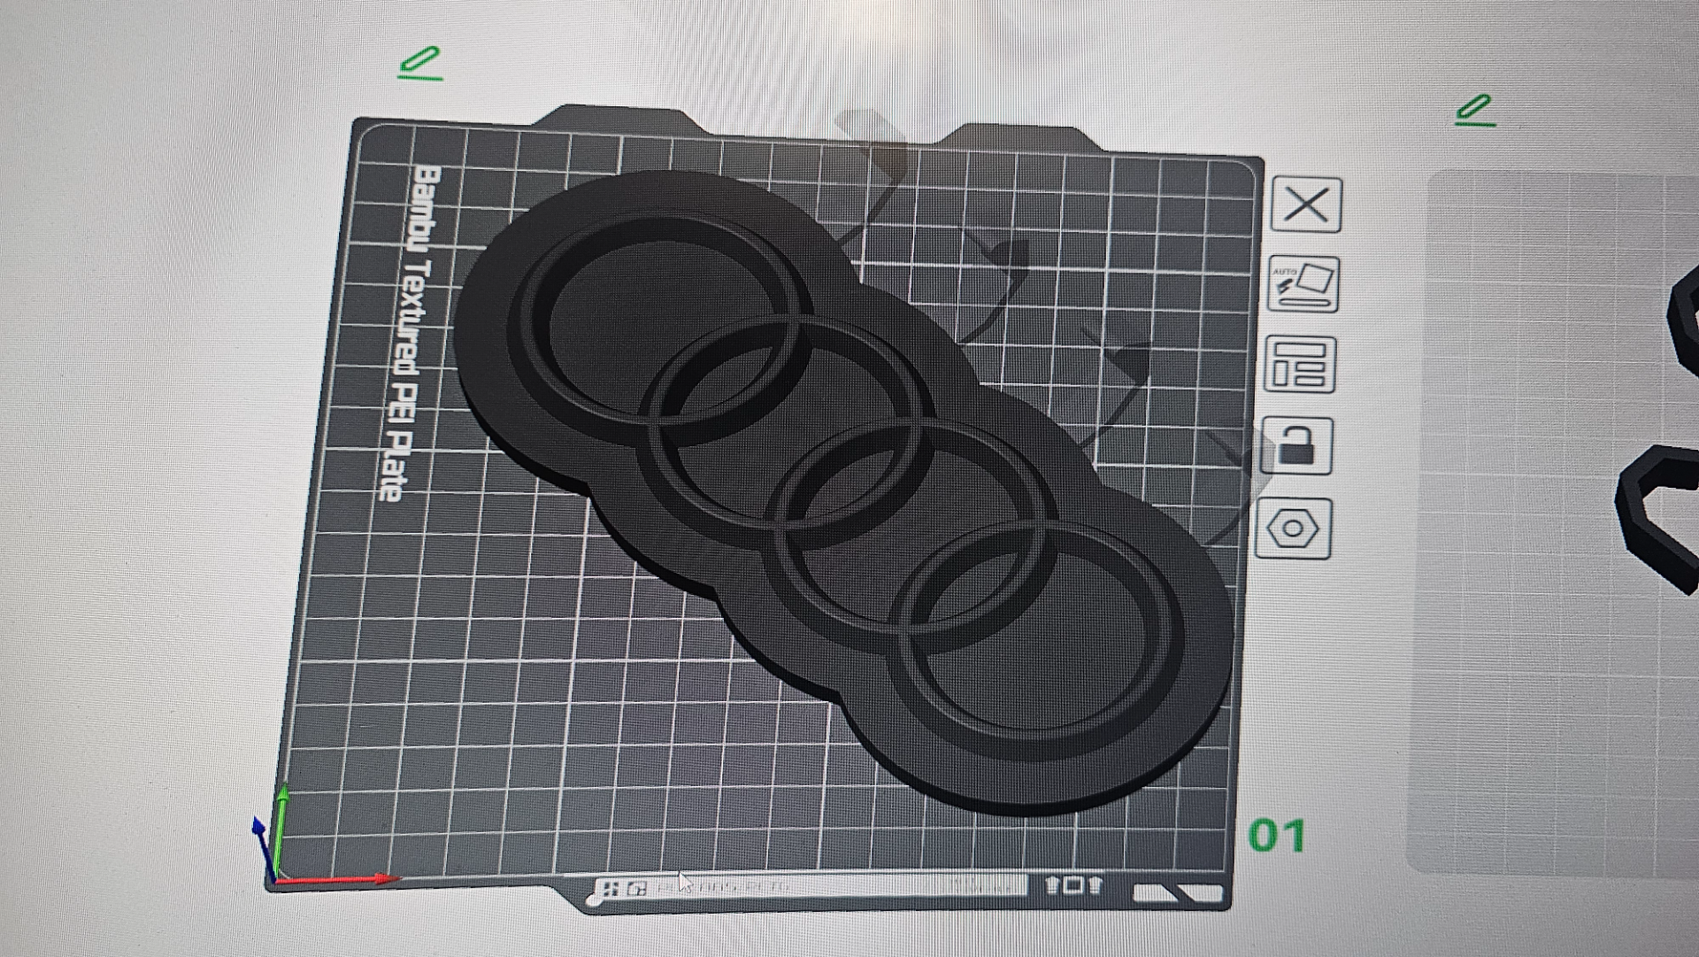Edit plate 01 name with pencil icon
Viewport: 1699px width, 957px height.
click(x=420, y=64)
